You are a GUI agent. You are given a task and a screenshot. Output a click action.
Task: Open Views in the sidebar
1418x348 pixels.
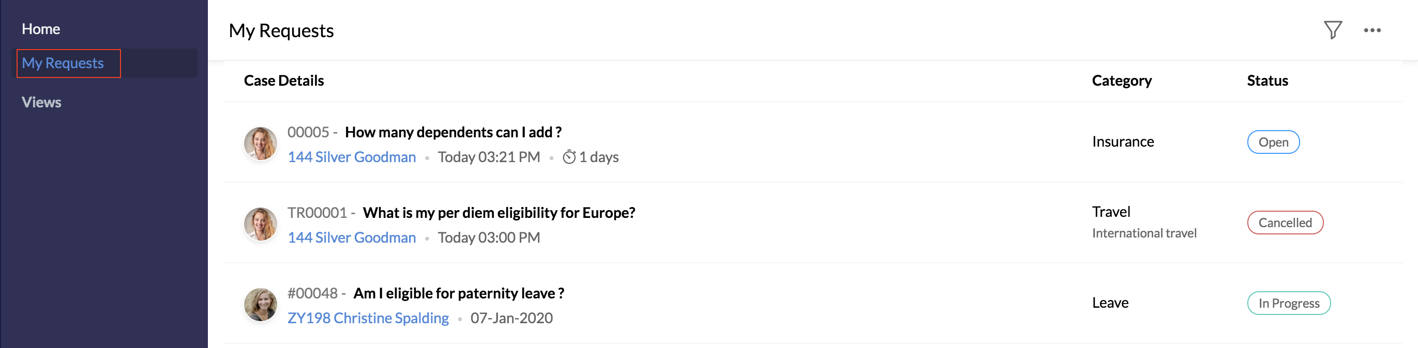pyautogui.click(x=41, y=102)
